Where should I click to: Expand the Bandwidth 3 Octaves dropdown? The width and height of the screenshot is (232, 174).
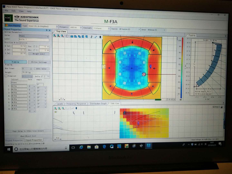[109, 28]
